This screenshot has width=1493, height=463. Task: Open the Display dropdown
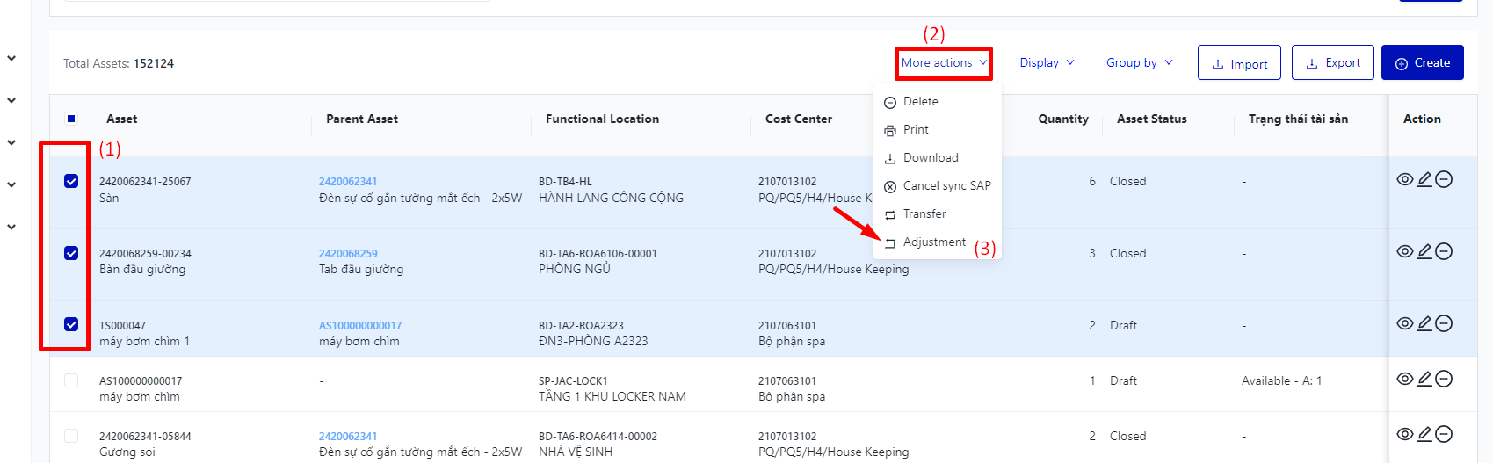point(1046,63)
